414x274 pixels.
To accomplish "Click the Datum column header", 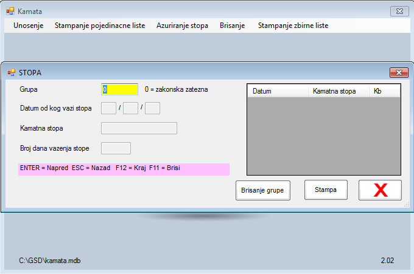I will coord(278,91).
